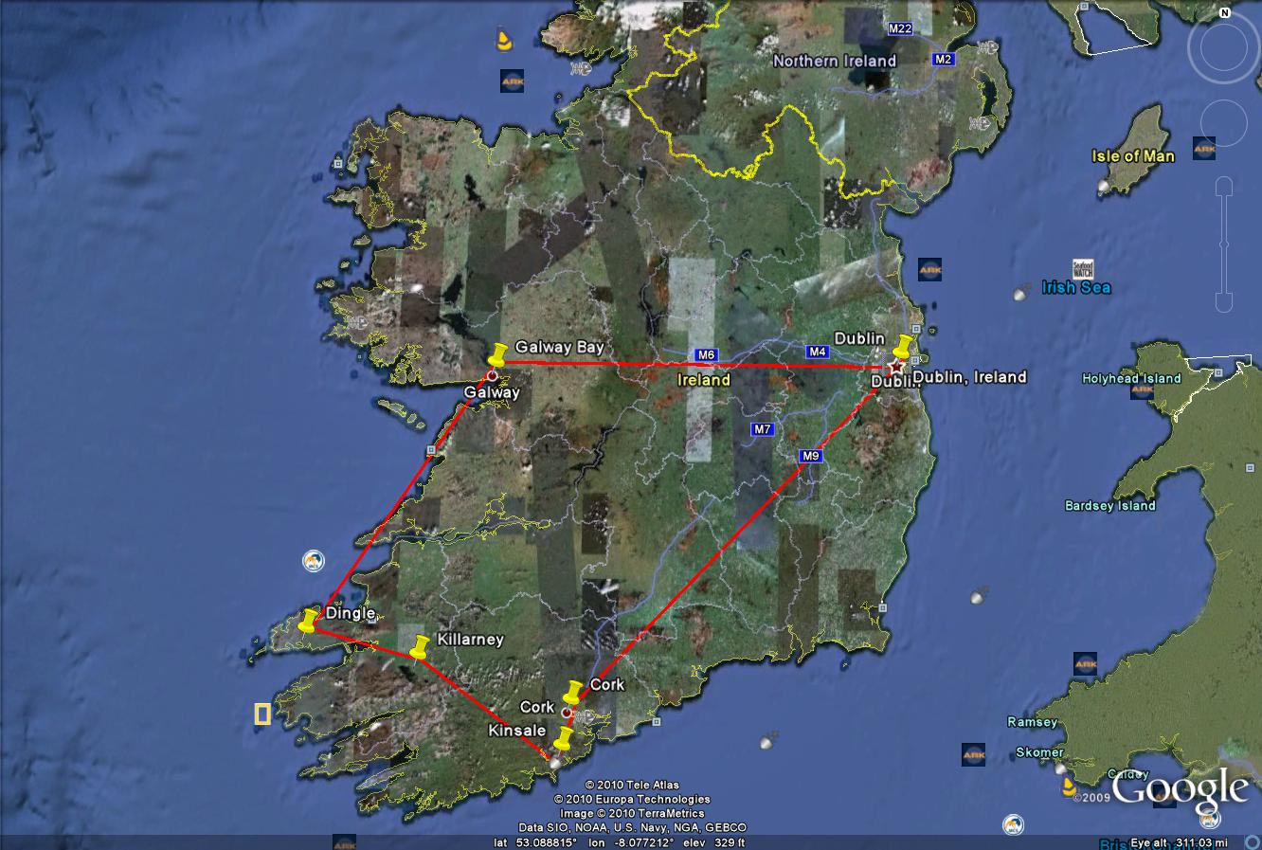The height and width of the screenshot is (850, 1262).
Task: Click the yellow sailboat icon northwest of Ireland
Action: pos(504,40)
